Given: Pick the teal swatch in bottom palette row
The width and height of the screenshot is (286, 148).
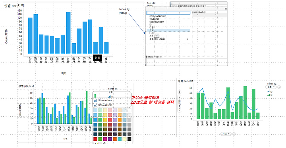Looking at the screenshot, I should (x=120, y=139).
